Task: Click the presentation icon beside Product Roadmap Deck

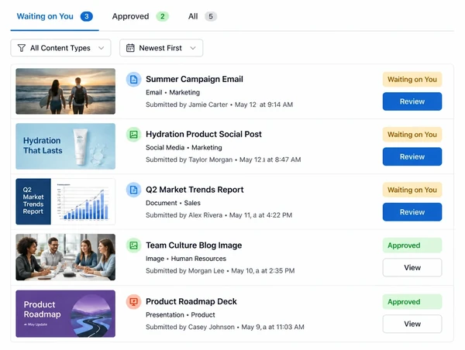Action: (134, 302)
